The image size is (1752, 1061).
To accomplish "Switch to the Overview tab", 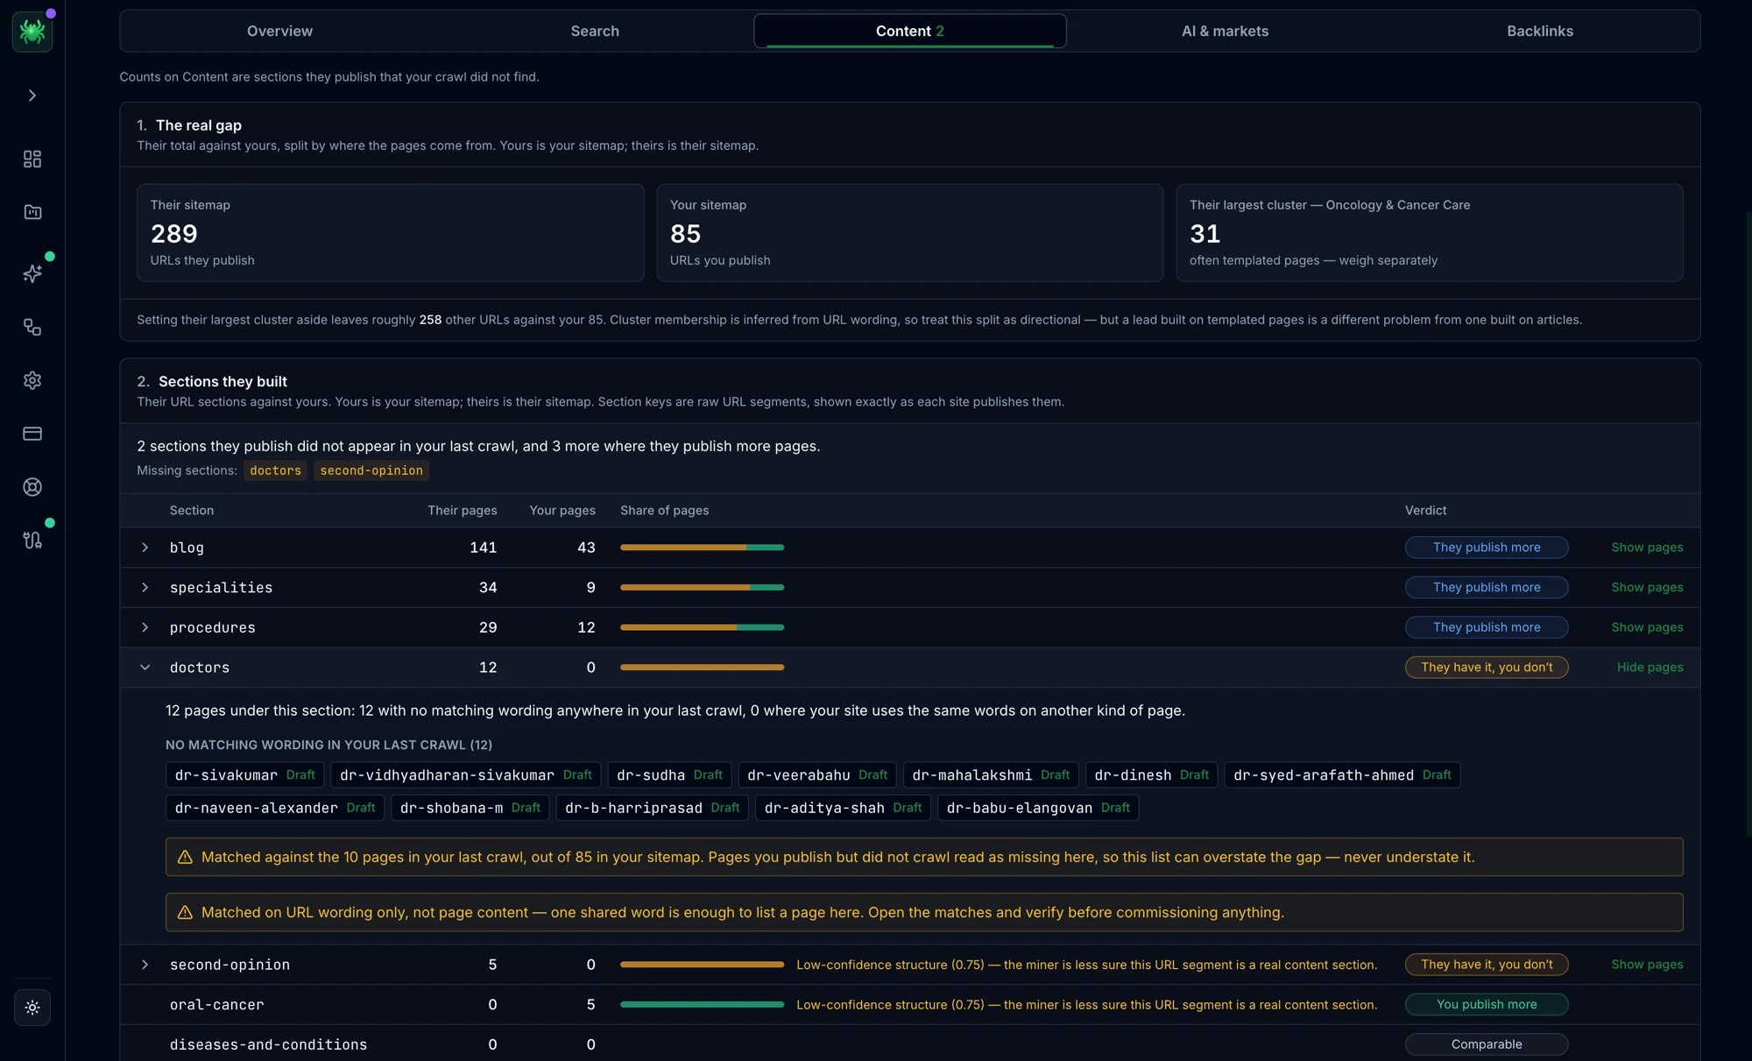I will pos(279,31).
